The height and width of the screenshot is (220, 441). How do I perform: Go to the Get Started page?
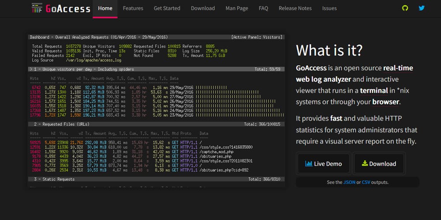click(167, 8)
